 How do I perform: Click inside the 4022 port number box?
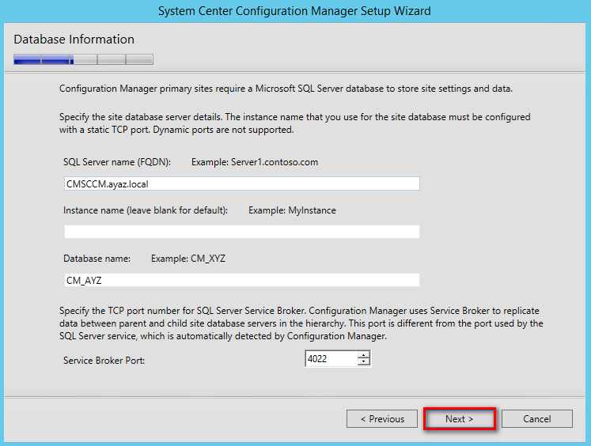(x=331, y=358)
